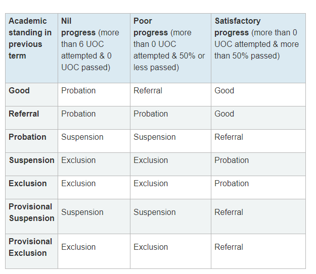The image size is (316, 274).
Task: Select Poor progress cell in Provisional Suspension row
Action: tap(155, 212)
